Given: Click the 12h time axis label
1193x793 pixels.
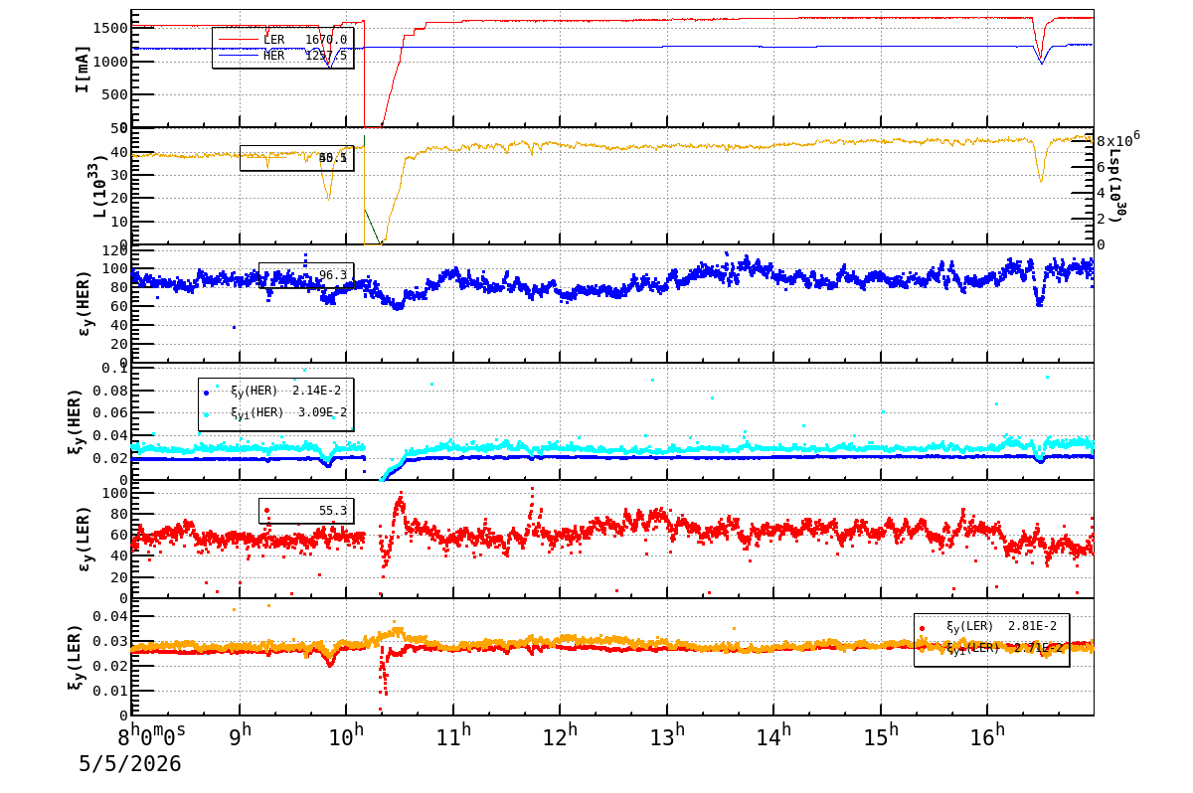Looking at the screenshot, I should [x=560, y=736].
